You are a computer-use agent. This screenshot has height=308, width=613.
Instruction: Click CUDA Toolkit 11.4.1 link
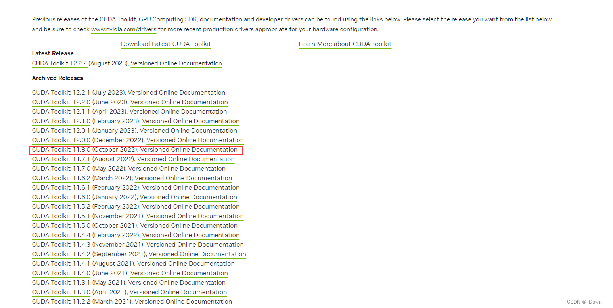(61, 264)
